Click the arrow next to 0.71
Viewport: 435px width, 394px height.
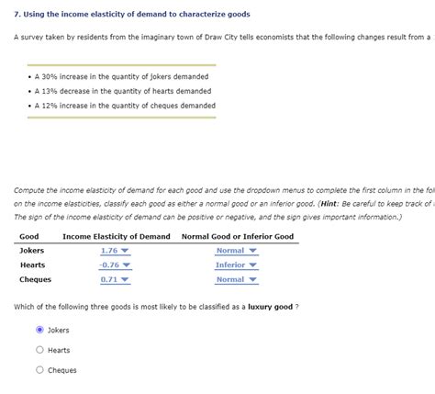(x=125, y=279)
